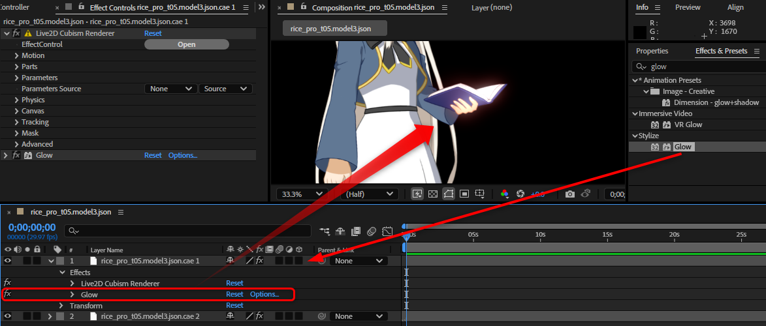Click lock icon on Effect Controls tab
766x326 pixels.
(x=82, y=7)
